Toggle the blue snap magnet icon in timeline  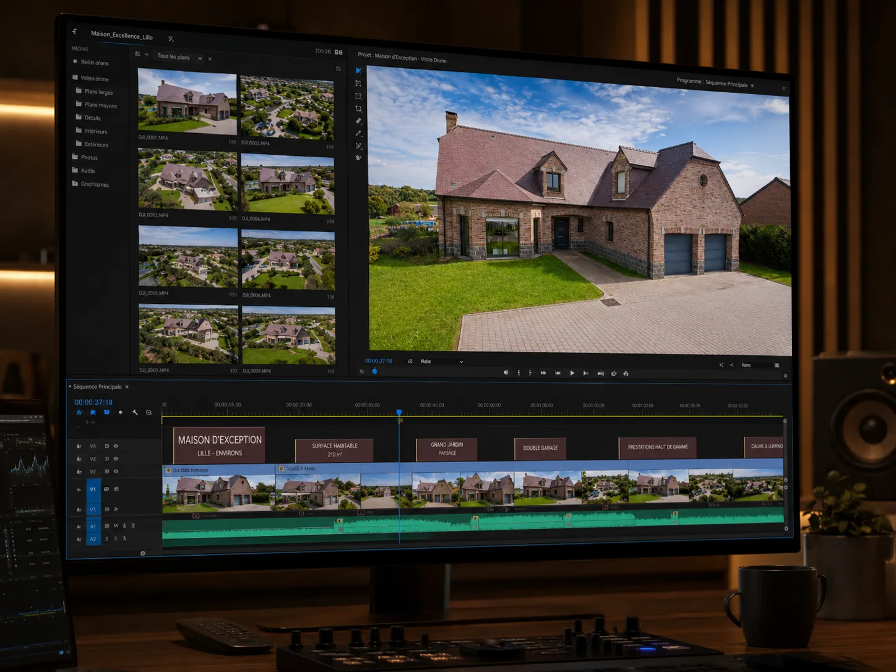click(x=79, y=412)
